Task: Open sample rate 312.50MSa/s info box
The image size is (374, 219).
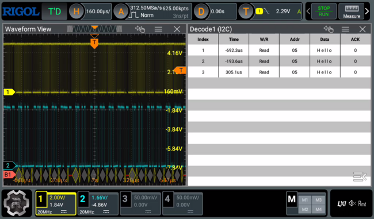Action: point(159,11)
